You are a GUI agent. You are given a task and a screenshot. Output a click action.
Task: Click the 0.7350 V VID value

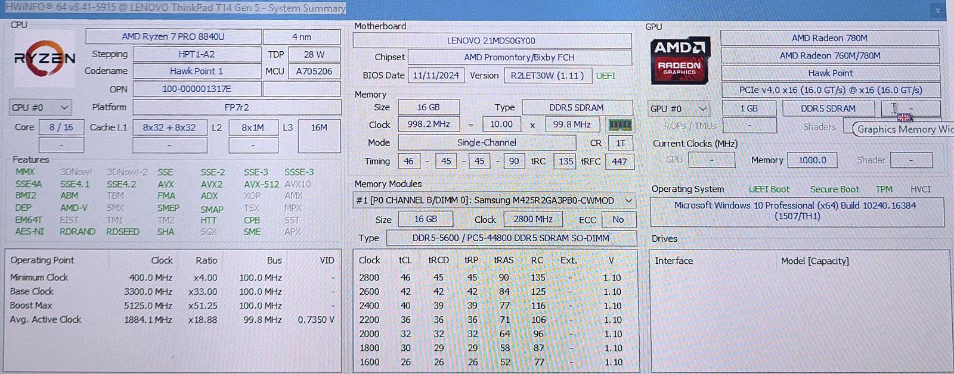[x=316, y=320]
